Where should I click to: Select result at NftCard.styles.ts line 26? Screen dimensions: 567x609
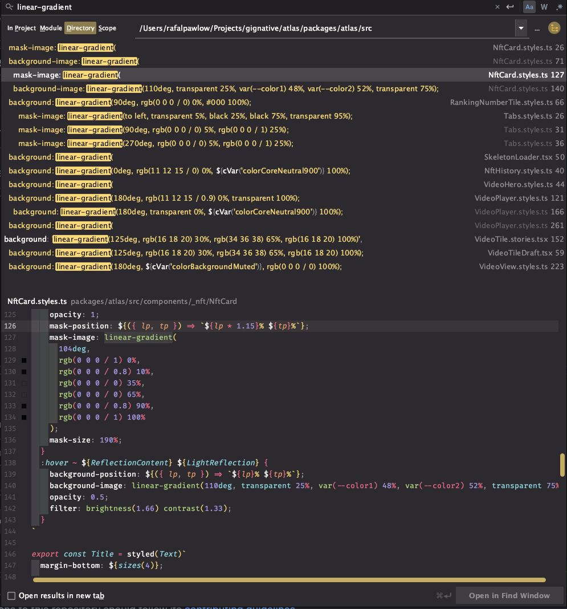283,47
